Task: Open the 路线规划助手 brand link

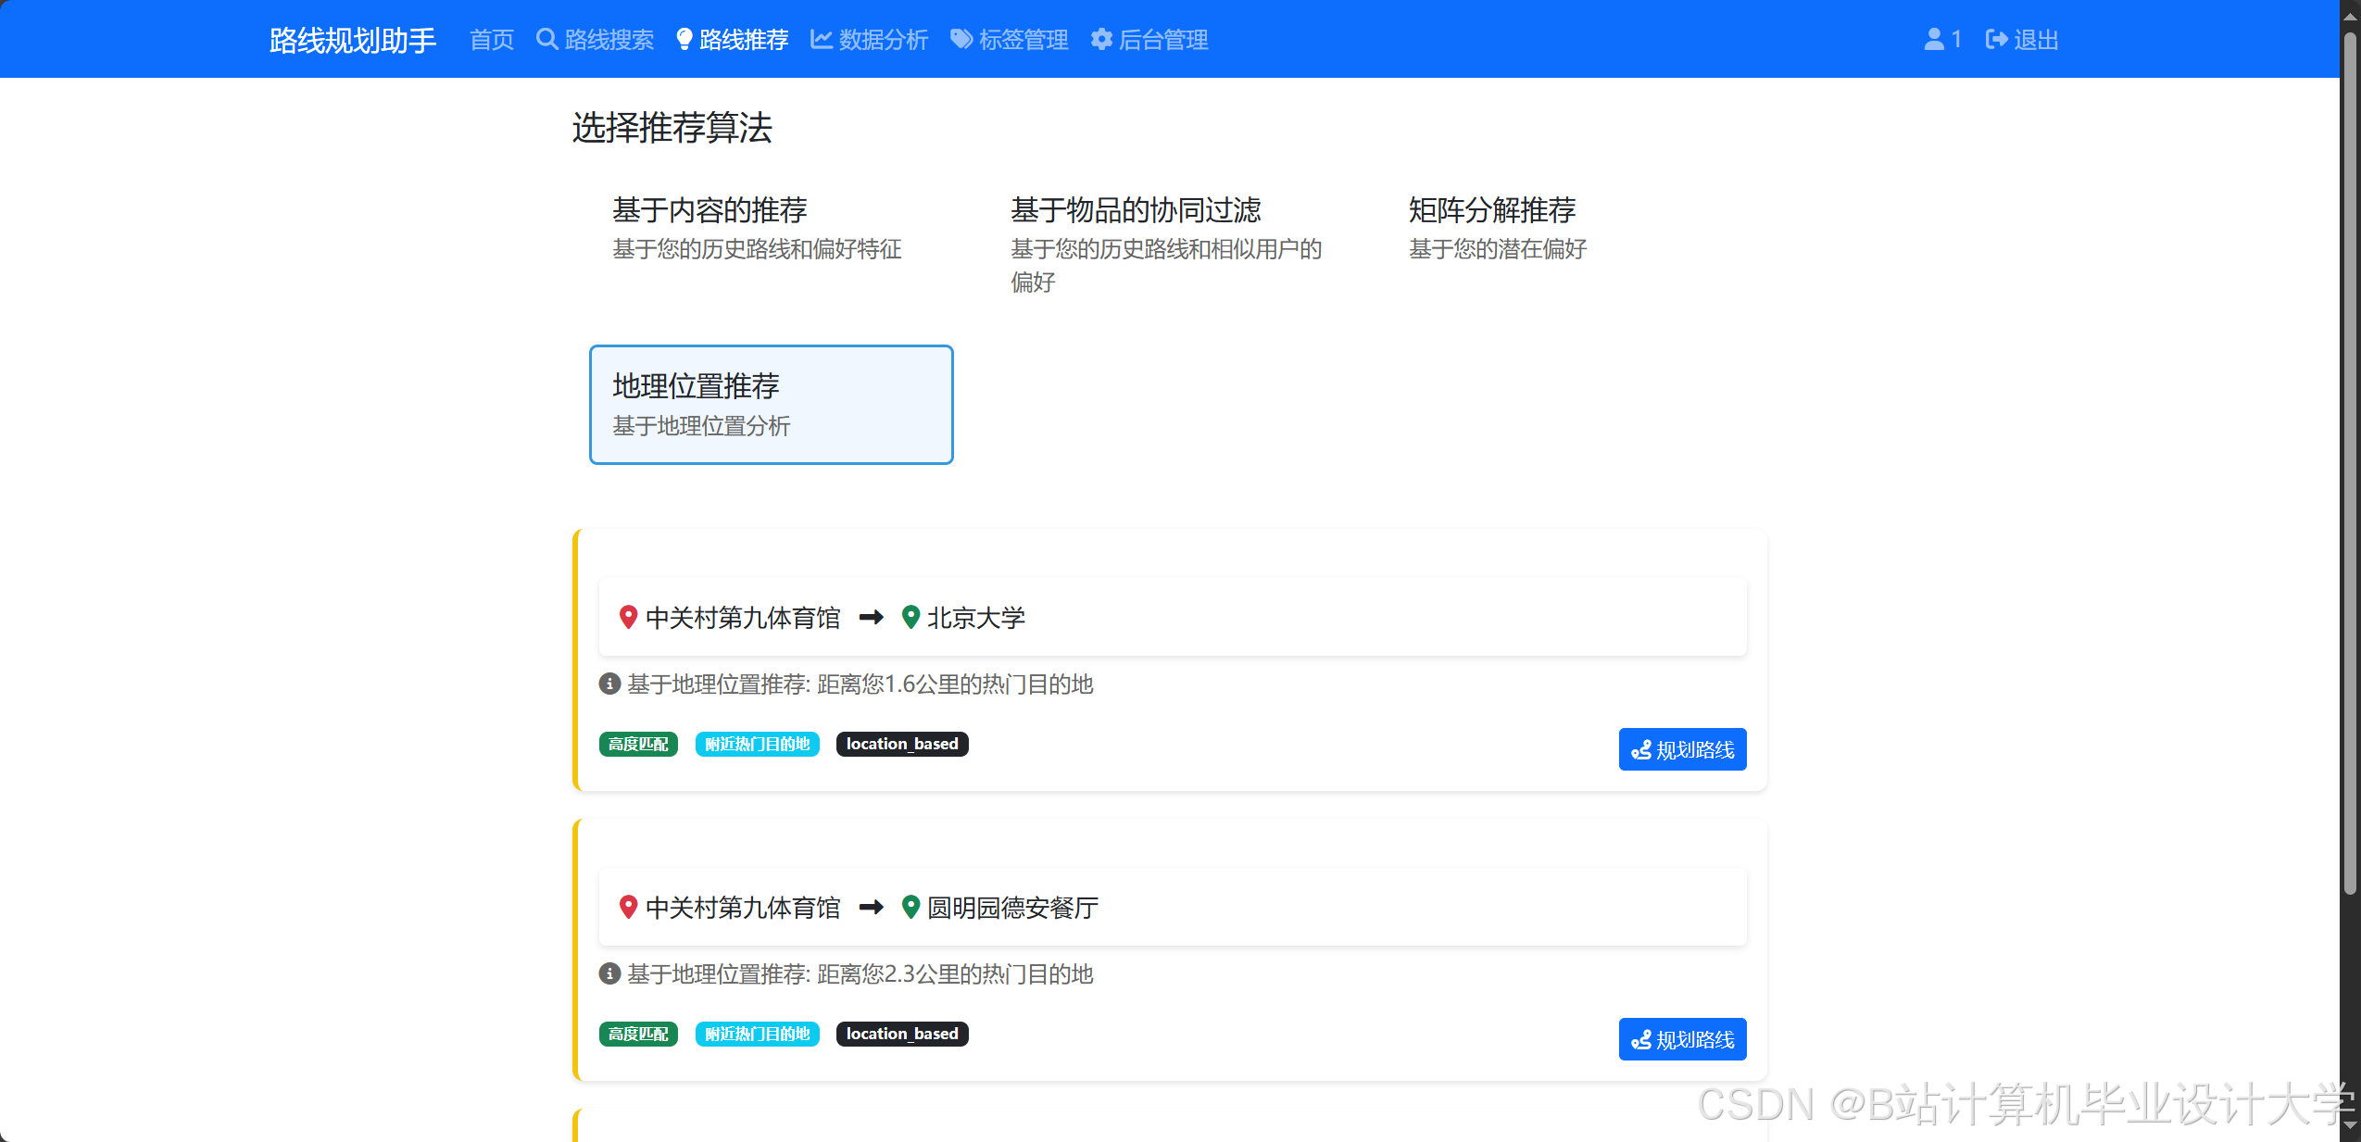Action: pos(352,40)
